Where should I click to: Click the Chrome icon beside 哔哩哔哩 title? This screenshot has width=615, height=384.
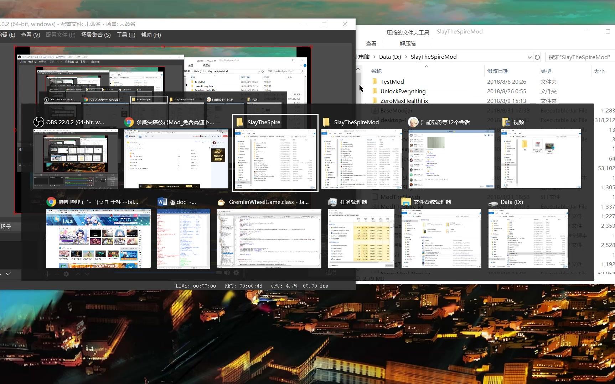pyautogui.click(x=51, y=202)
